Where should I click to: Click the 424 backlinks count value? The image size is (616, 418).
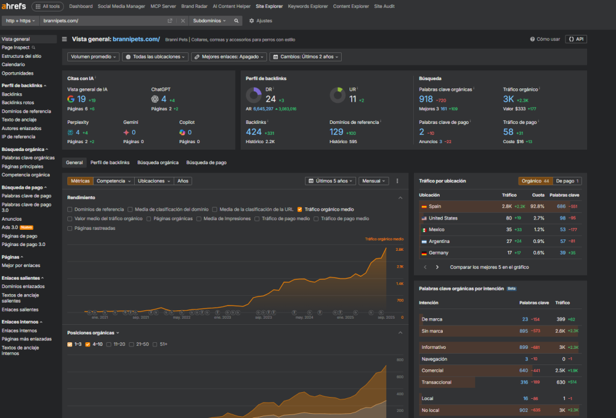tap(254, 132)
